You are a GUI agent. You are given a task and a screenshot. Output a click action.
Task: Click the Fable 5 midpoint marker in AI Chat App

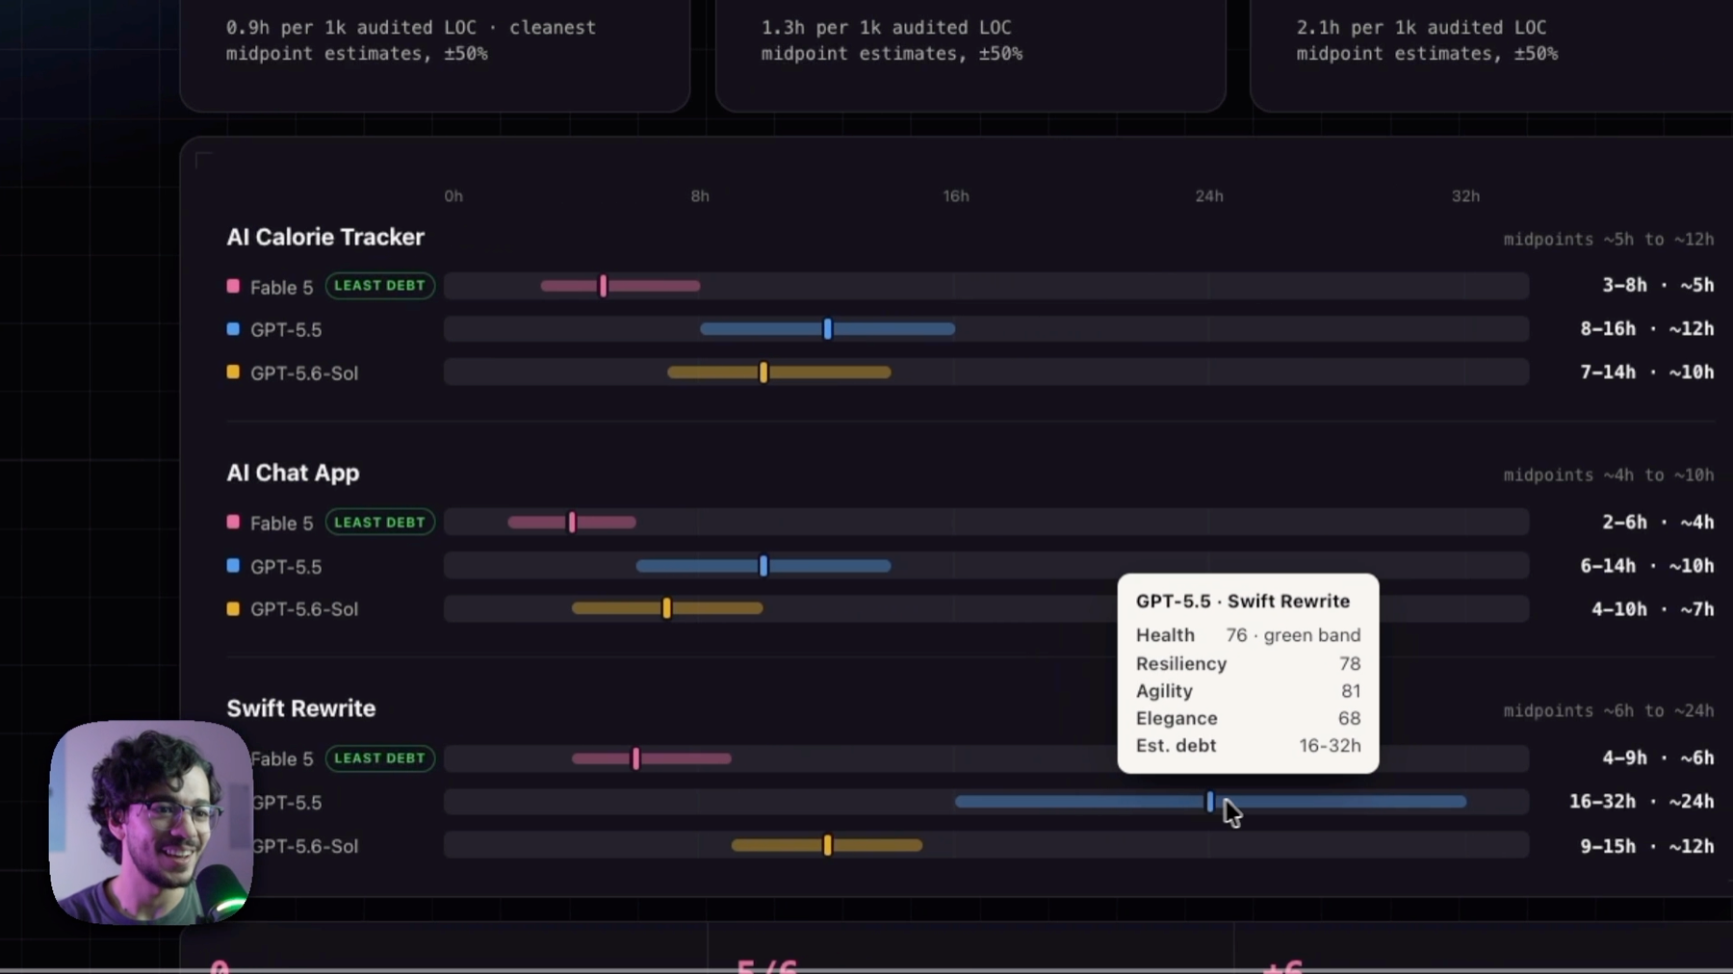pyautogui.click(x=572, y=522)
